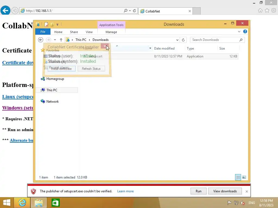Open the IE home page icon

pos(260,11)
